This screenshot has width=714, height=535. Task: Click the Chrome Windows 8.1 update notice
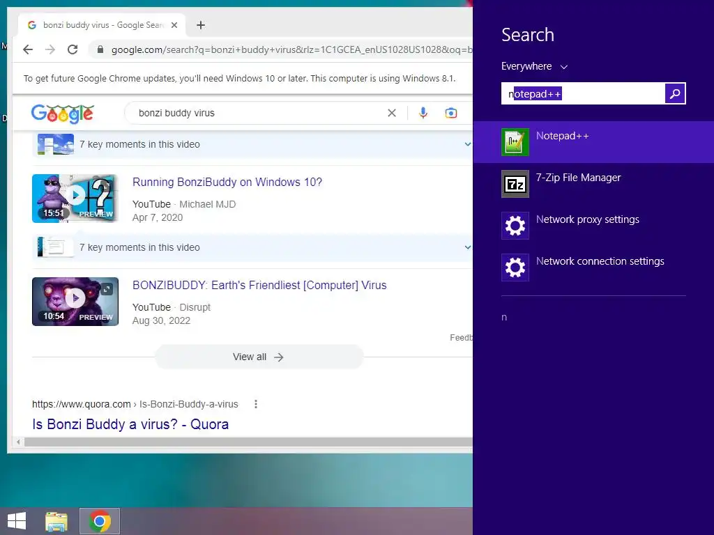pos(240,78)
